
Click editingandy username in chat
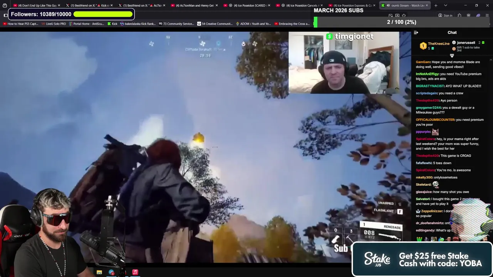point(425,230)
